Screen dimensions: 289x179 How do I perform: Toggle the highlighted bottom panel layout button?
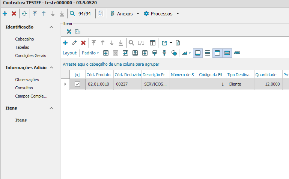click(x=198, y=53)
